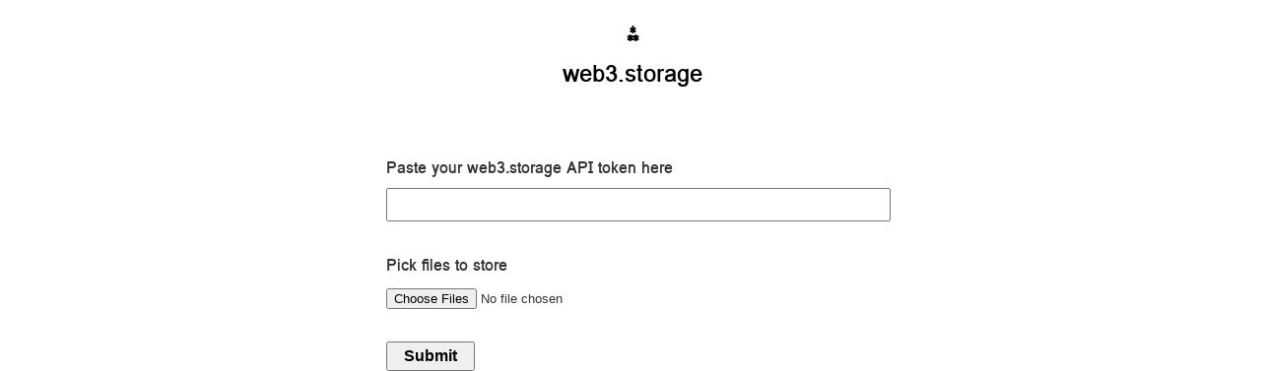Click the Choose Files button

tap(432, 298)
